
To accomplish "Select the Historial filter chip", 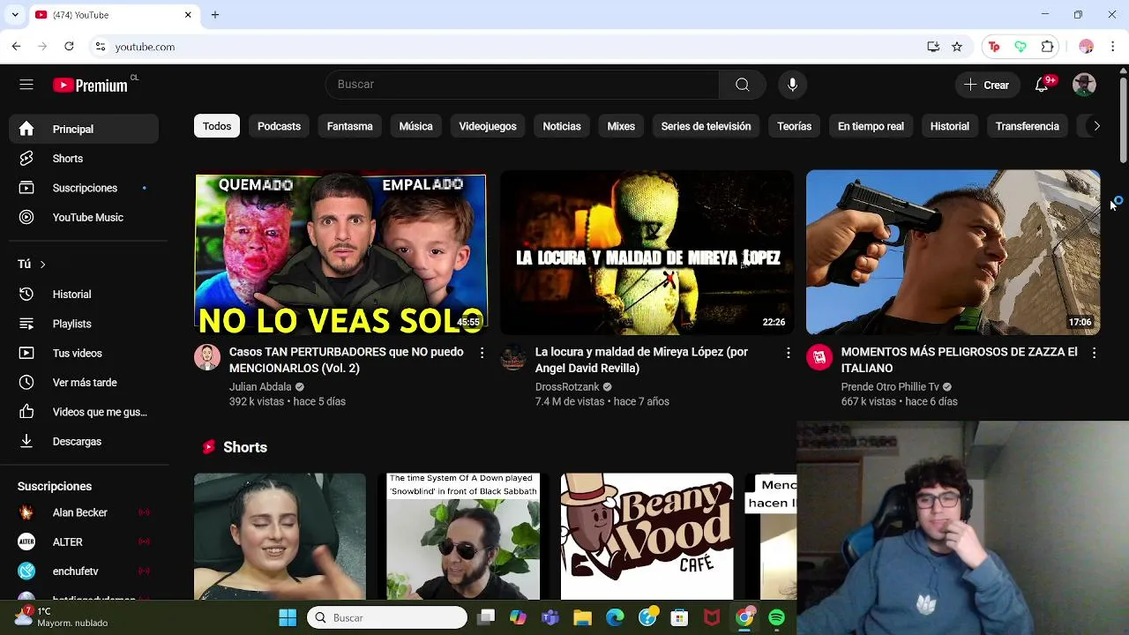I will click(949, 126).
